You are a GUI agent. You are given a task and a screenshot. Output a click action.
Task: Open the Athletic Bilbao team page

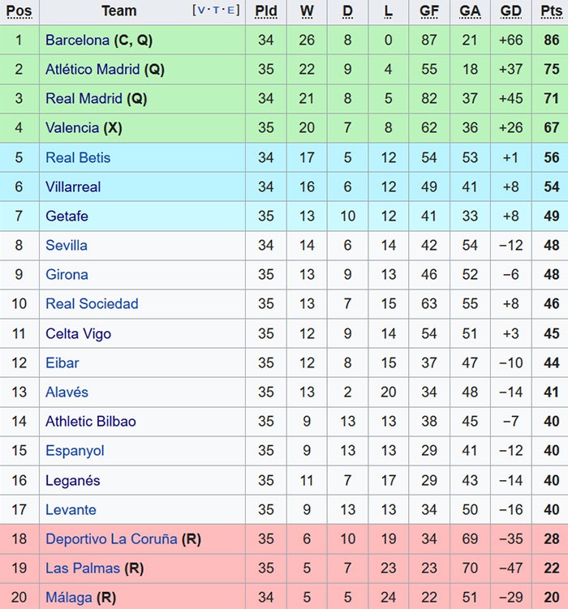tap(91, 421)
